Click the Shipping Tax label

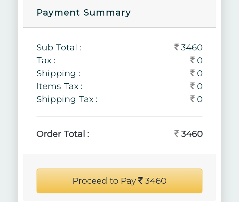67,99
